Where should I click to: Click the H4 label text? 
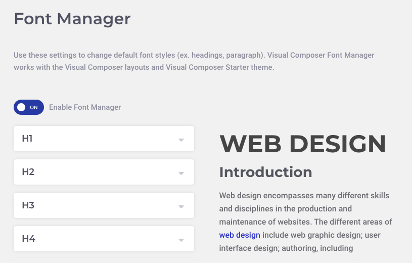(x=29, y=239)
